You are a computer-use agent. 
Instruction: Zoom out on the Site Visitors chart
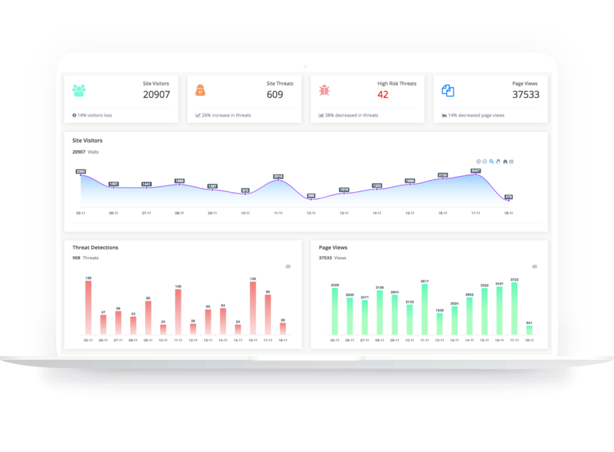pyautogui.click(x=484, y=162)
